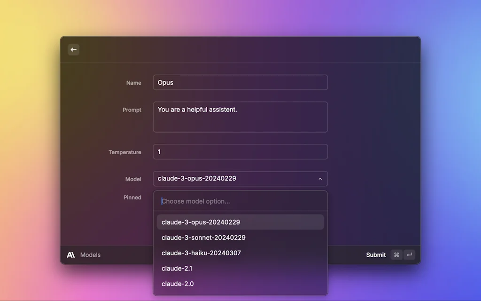Click the return key icon beside Submit

coord(409,254)
